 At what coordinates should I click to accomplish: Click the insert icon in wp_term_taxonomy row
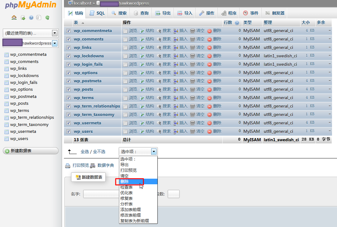click(x=176, y=115)
